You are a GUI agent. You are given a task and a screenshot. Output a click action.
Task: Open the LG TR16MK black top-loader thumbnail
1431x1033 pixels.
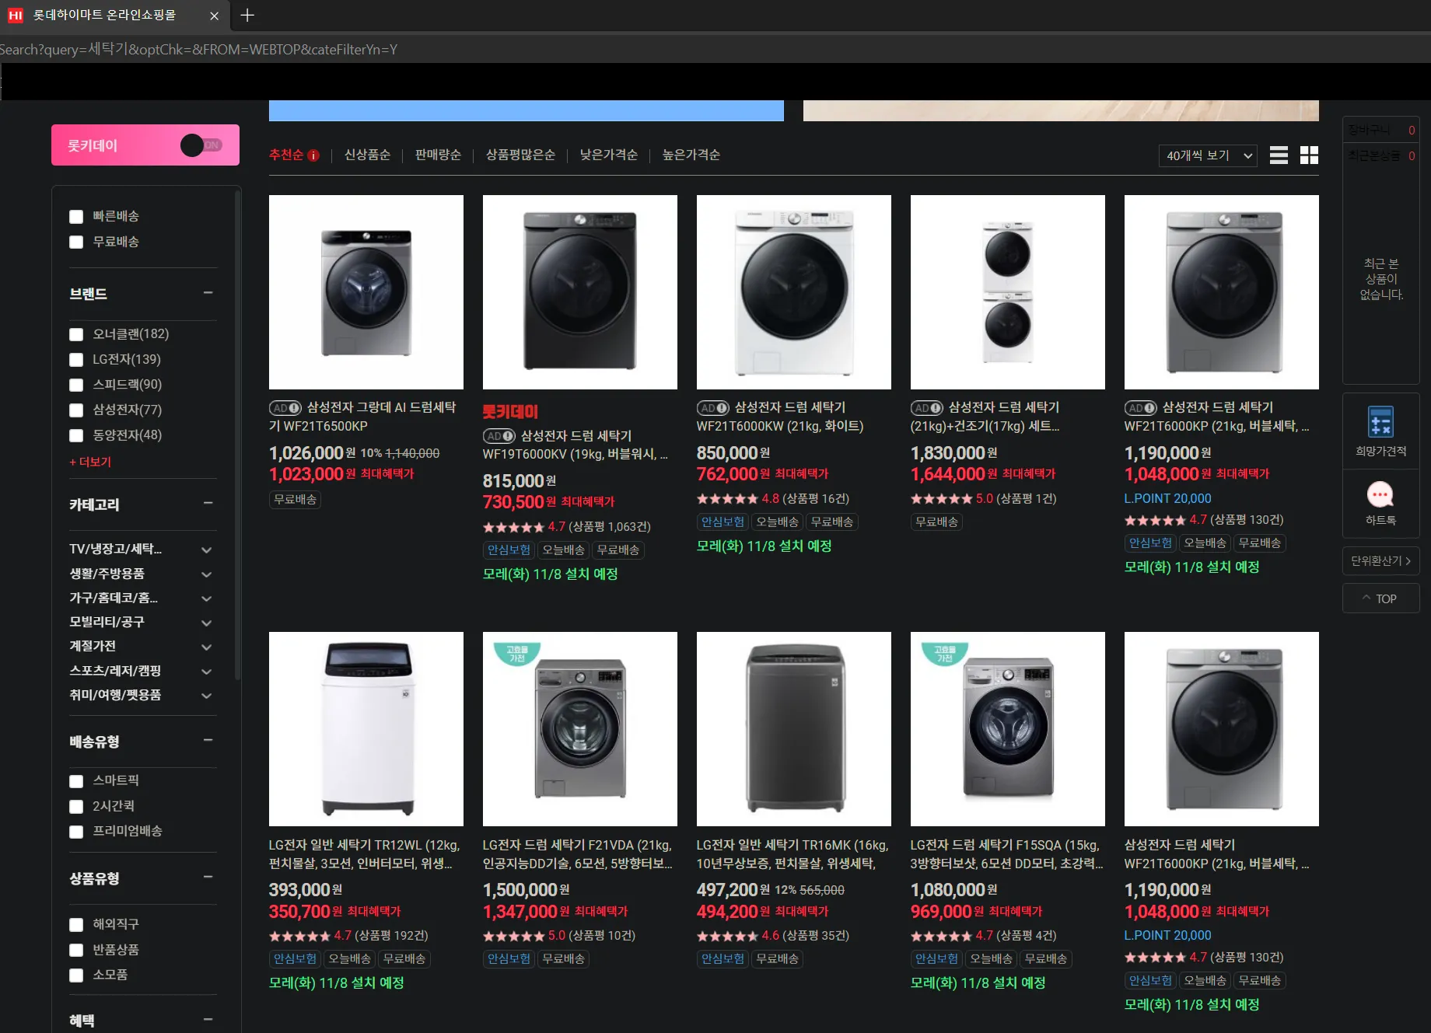[794, 729]
